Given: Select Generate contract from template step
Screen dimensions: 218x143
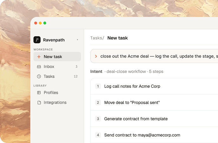Looking at the screenshot, I should [154, 119].
